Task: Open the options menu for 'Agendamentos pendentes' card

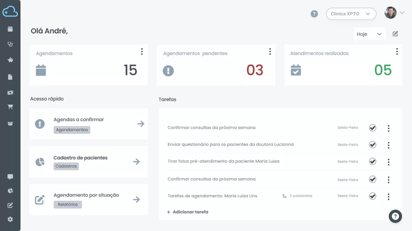Action: [x=270, y=51]
